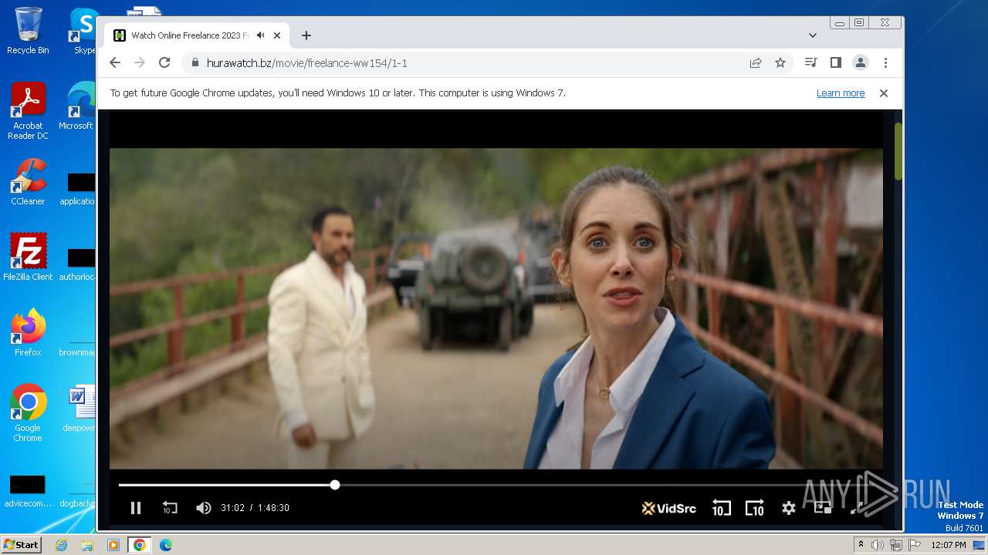Viewport: 988px width, 555px height.
Task: Toggle fullscreen on the video player
Action: 857,508
